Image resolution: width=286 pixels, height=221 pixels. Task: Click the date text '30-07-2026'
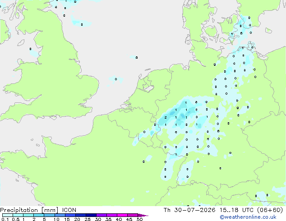pos(195,210)
